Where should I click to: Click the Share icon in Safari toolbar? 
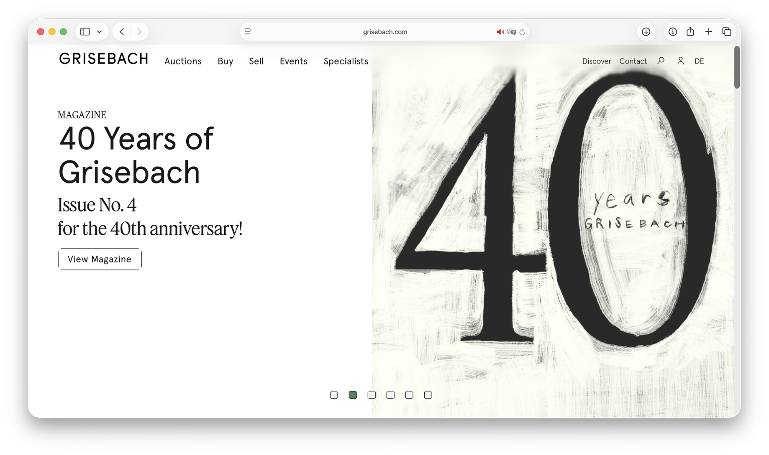690,32
